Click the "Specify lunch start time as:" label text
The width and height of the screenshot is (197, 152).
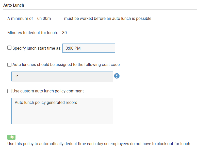click(x=37, y=48)
